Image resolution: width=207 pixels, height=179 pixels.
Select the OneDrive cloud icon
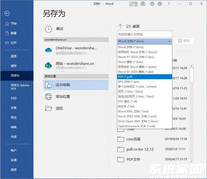point(49,50)
